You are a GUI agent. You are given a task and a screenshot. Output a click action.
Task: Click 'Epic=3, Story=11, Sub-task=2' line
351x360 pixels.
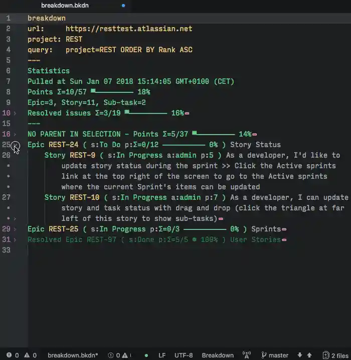[x=87, y=102]
